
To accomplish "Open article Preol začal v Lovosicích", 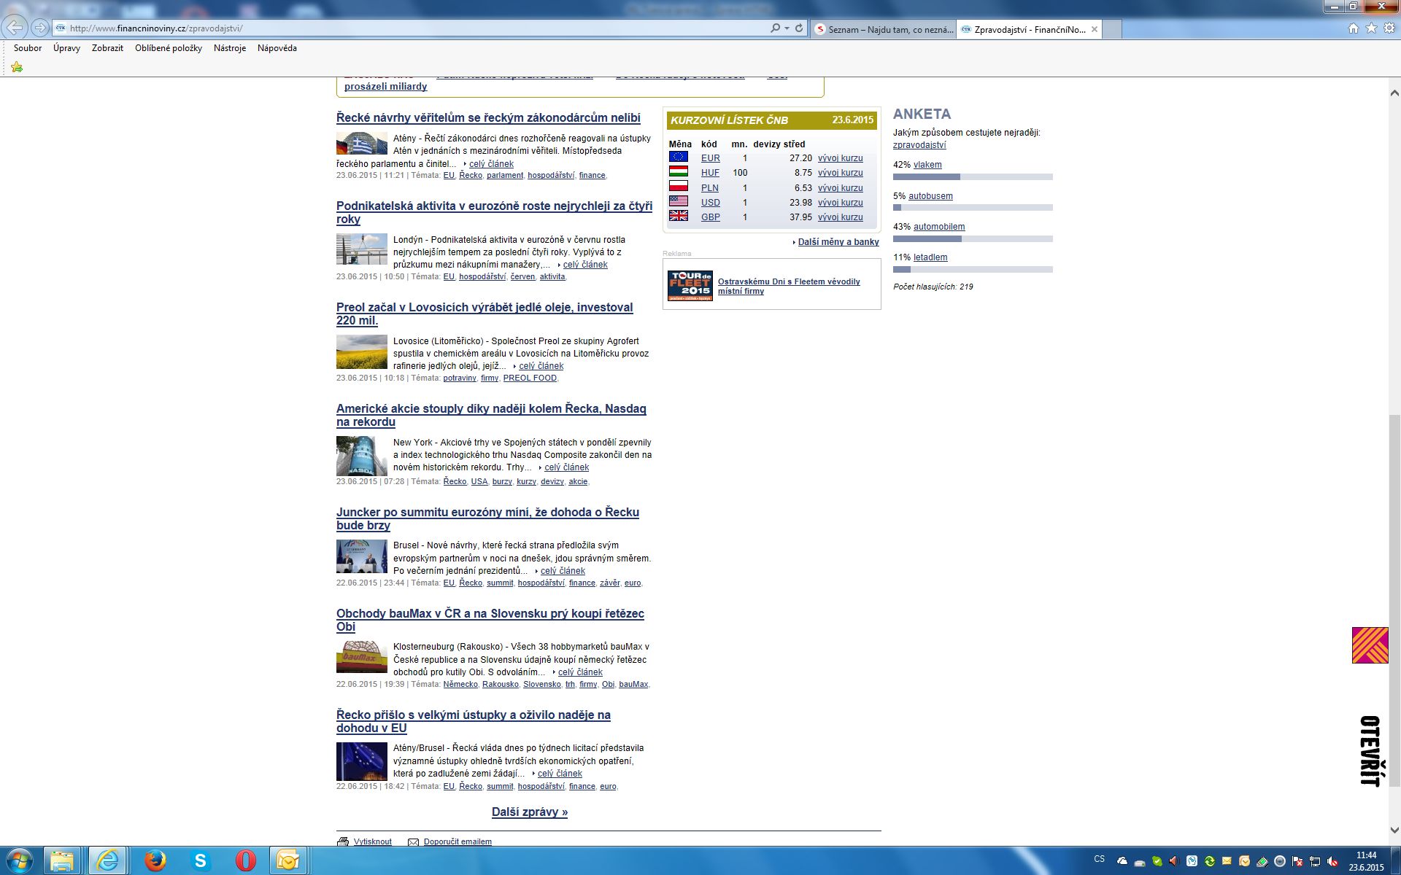I will (x=485, y=314).
